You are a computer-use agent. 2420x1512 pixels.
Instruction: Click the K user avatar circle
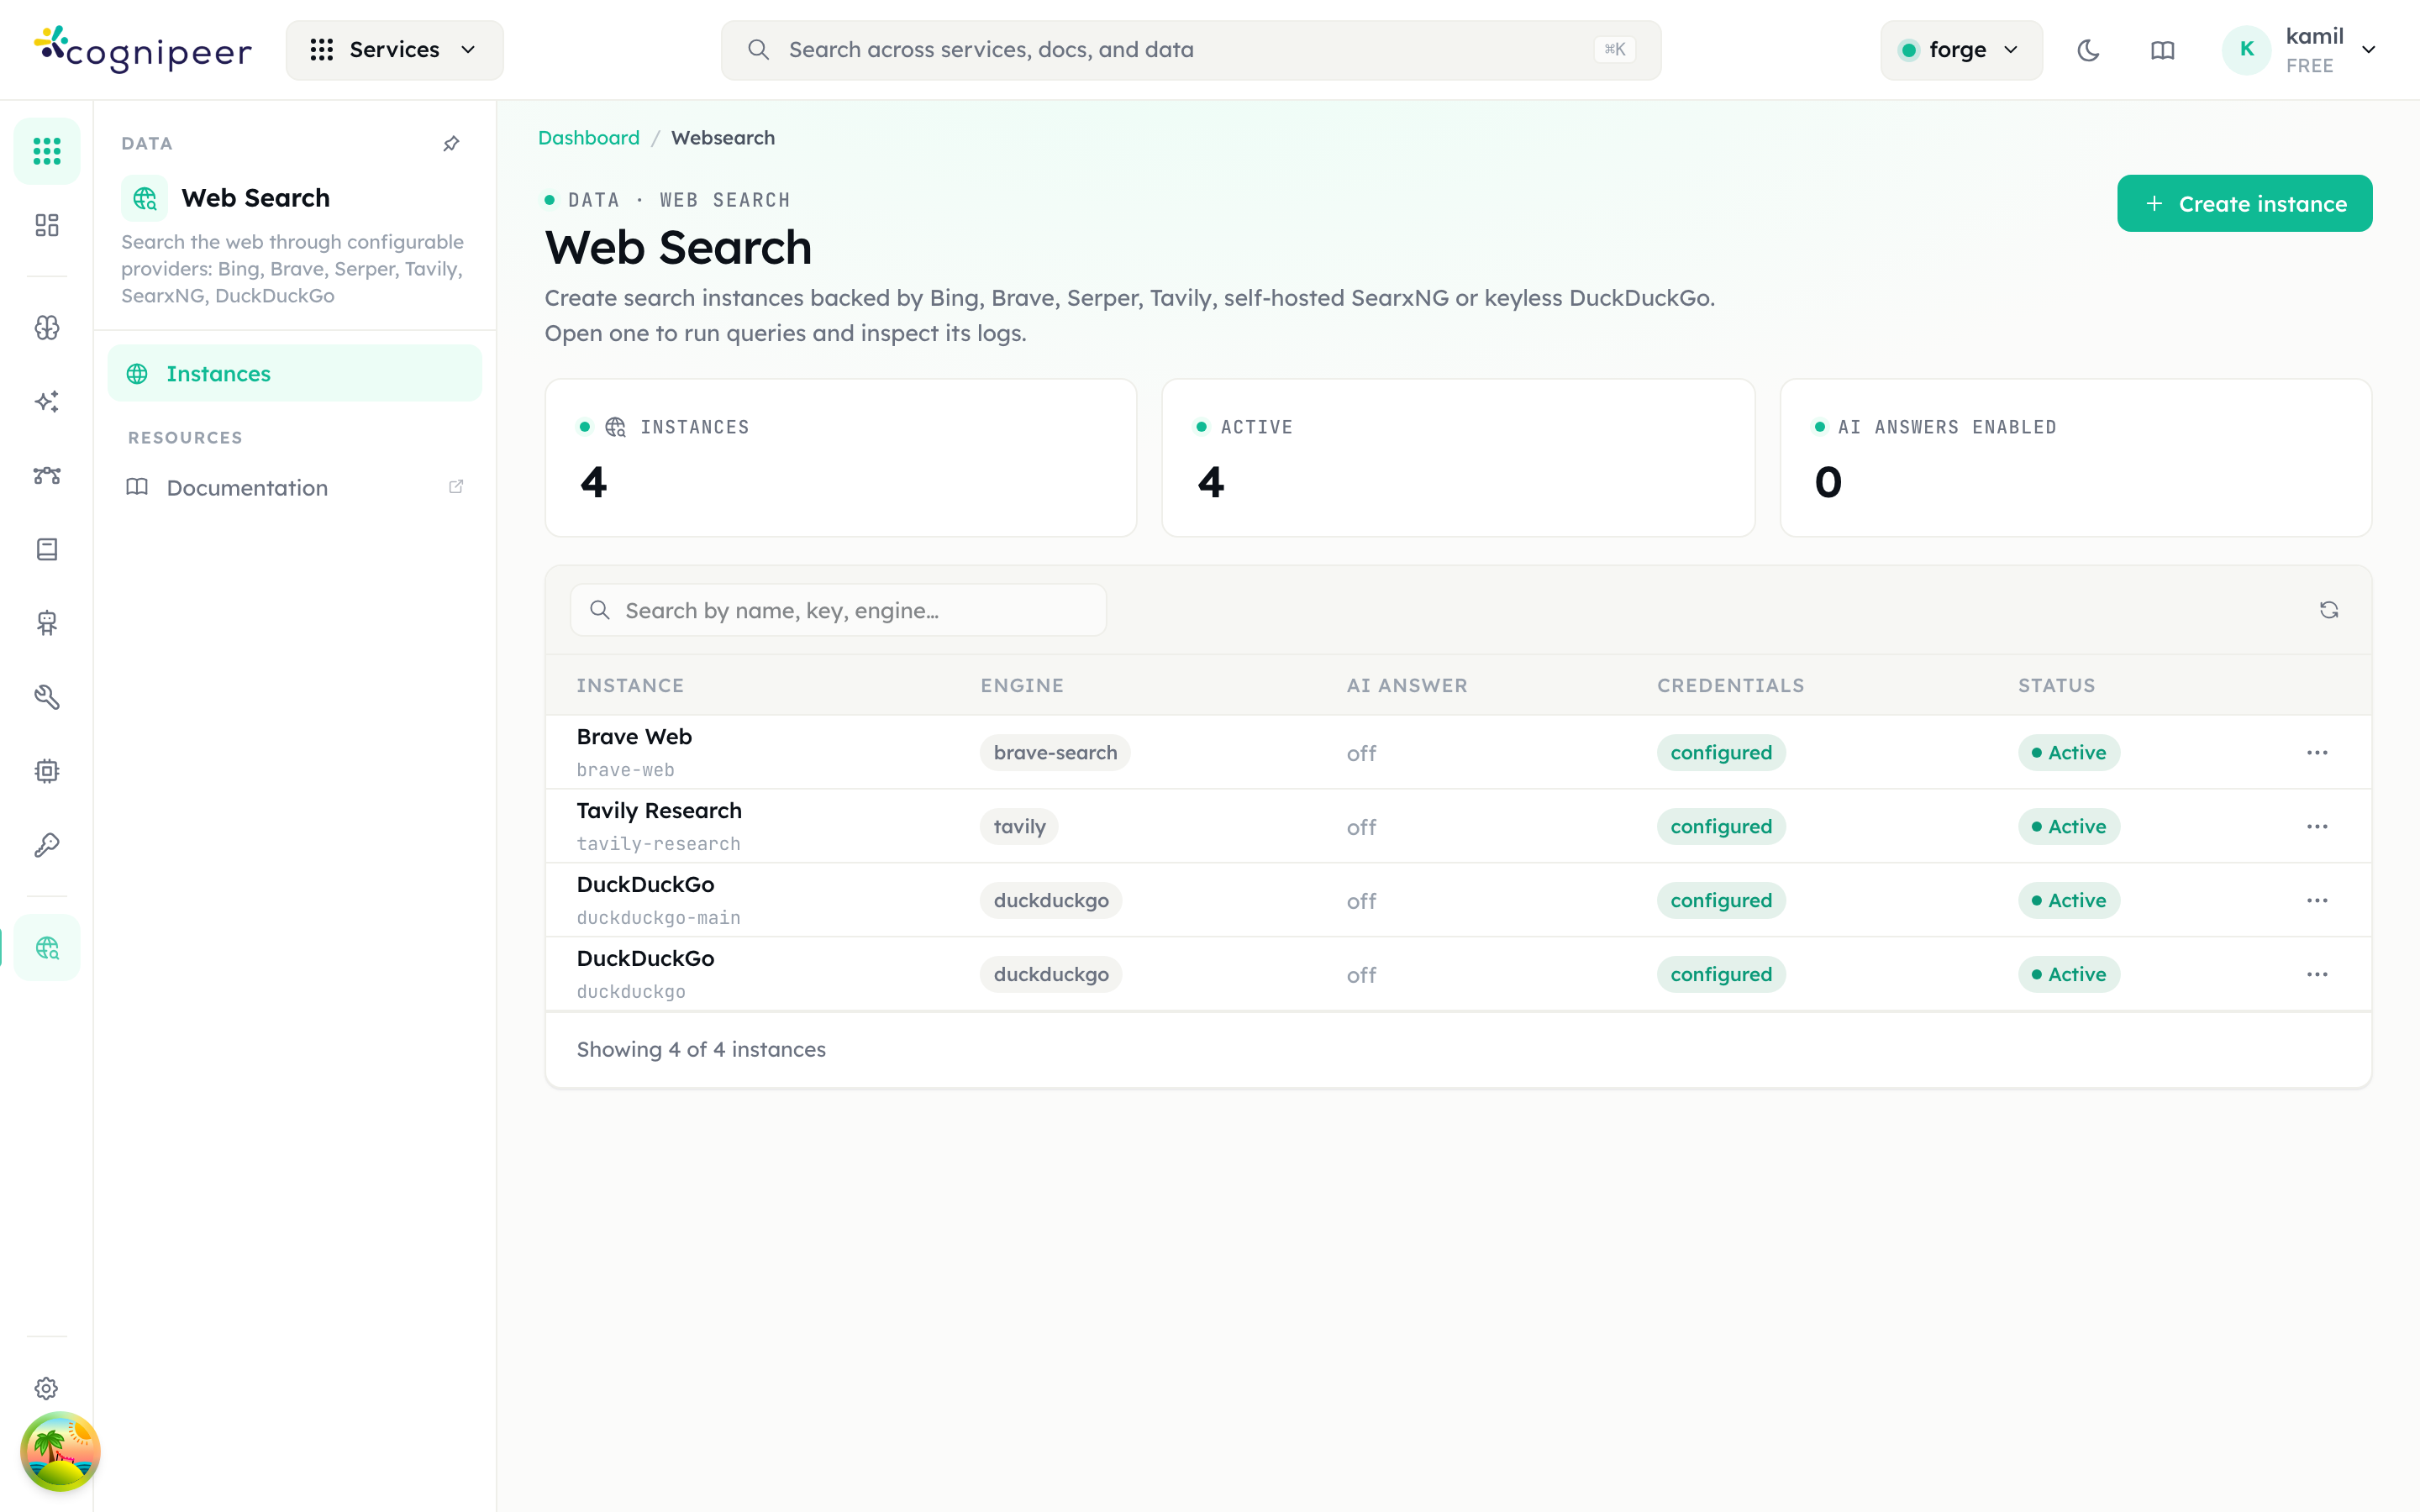click(x=2246, y=50)
